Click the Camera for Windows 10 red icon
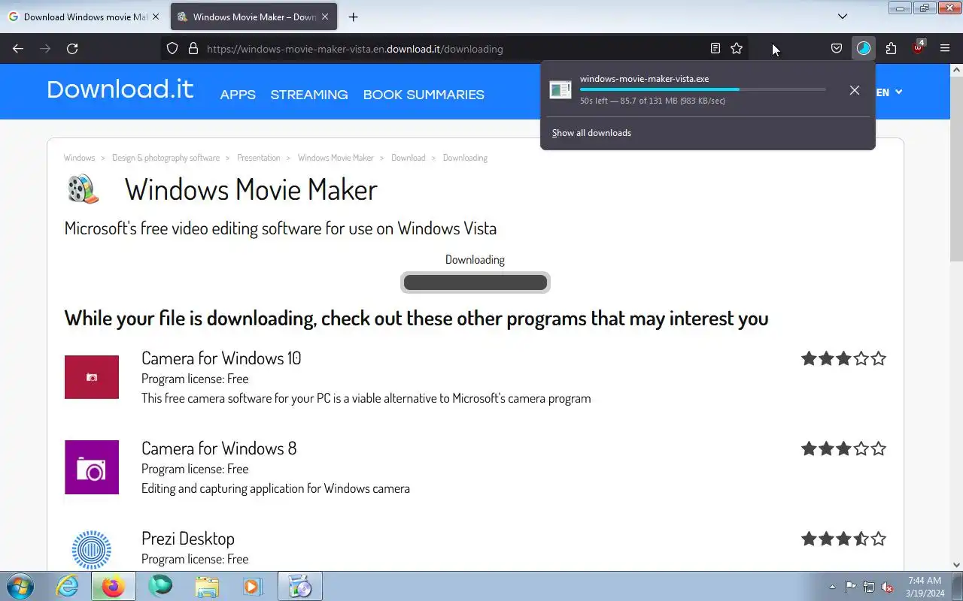The width and height of the screenshot is (963, 601). (92, 377)
